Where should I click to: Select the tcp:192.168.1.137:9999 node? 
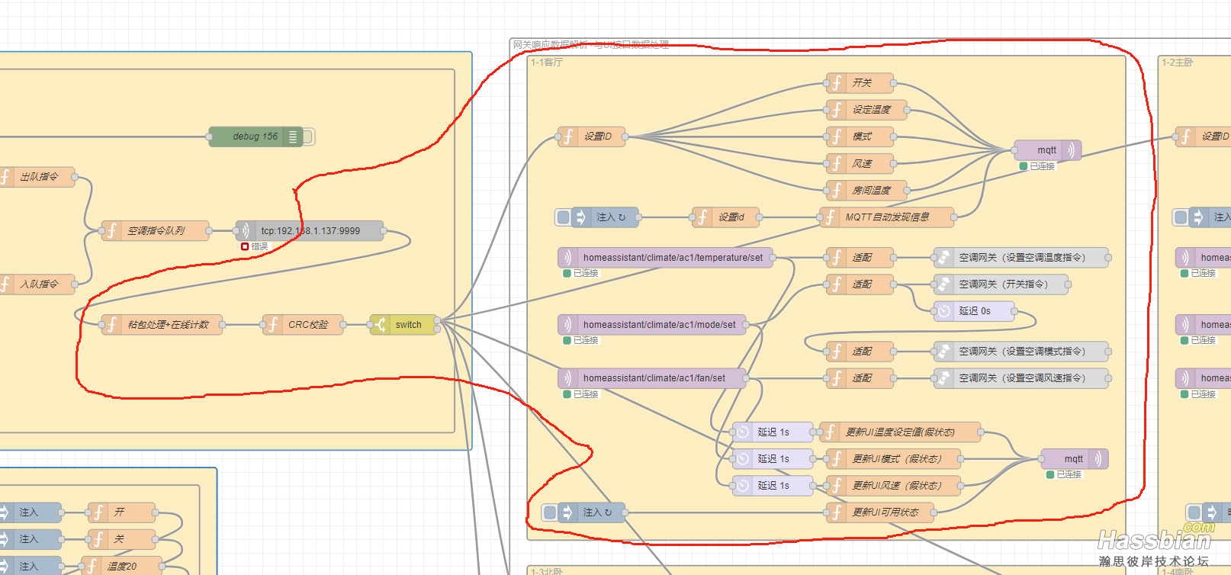[310, 230]
